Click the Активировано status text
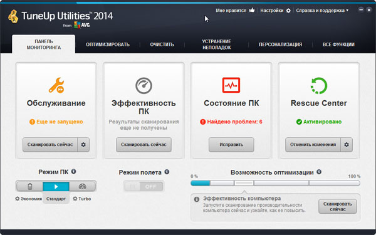Image resolution: width=376 pixels, height=235 pixels. pos(322,122)
